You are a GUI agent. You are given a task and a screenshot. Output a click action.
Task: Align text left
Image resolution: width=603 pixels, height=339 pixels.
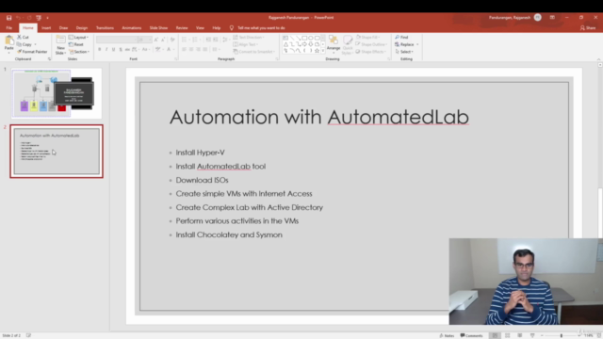click(x=185, y=50)
